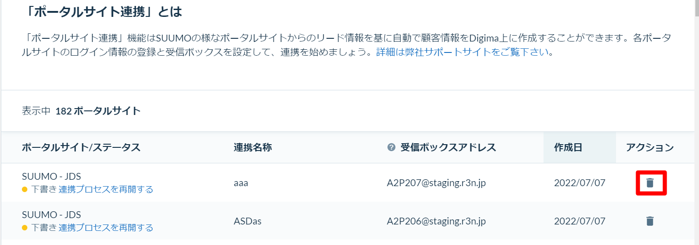Delete the aaa integration via trash icon
Viewport: 699px width, 245px height.
(650, 183)
